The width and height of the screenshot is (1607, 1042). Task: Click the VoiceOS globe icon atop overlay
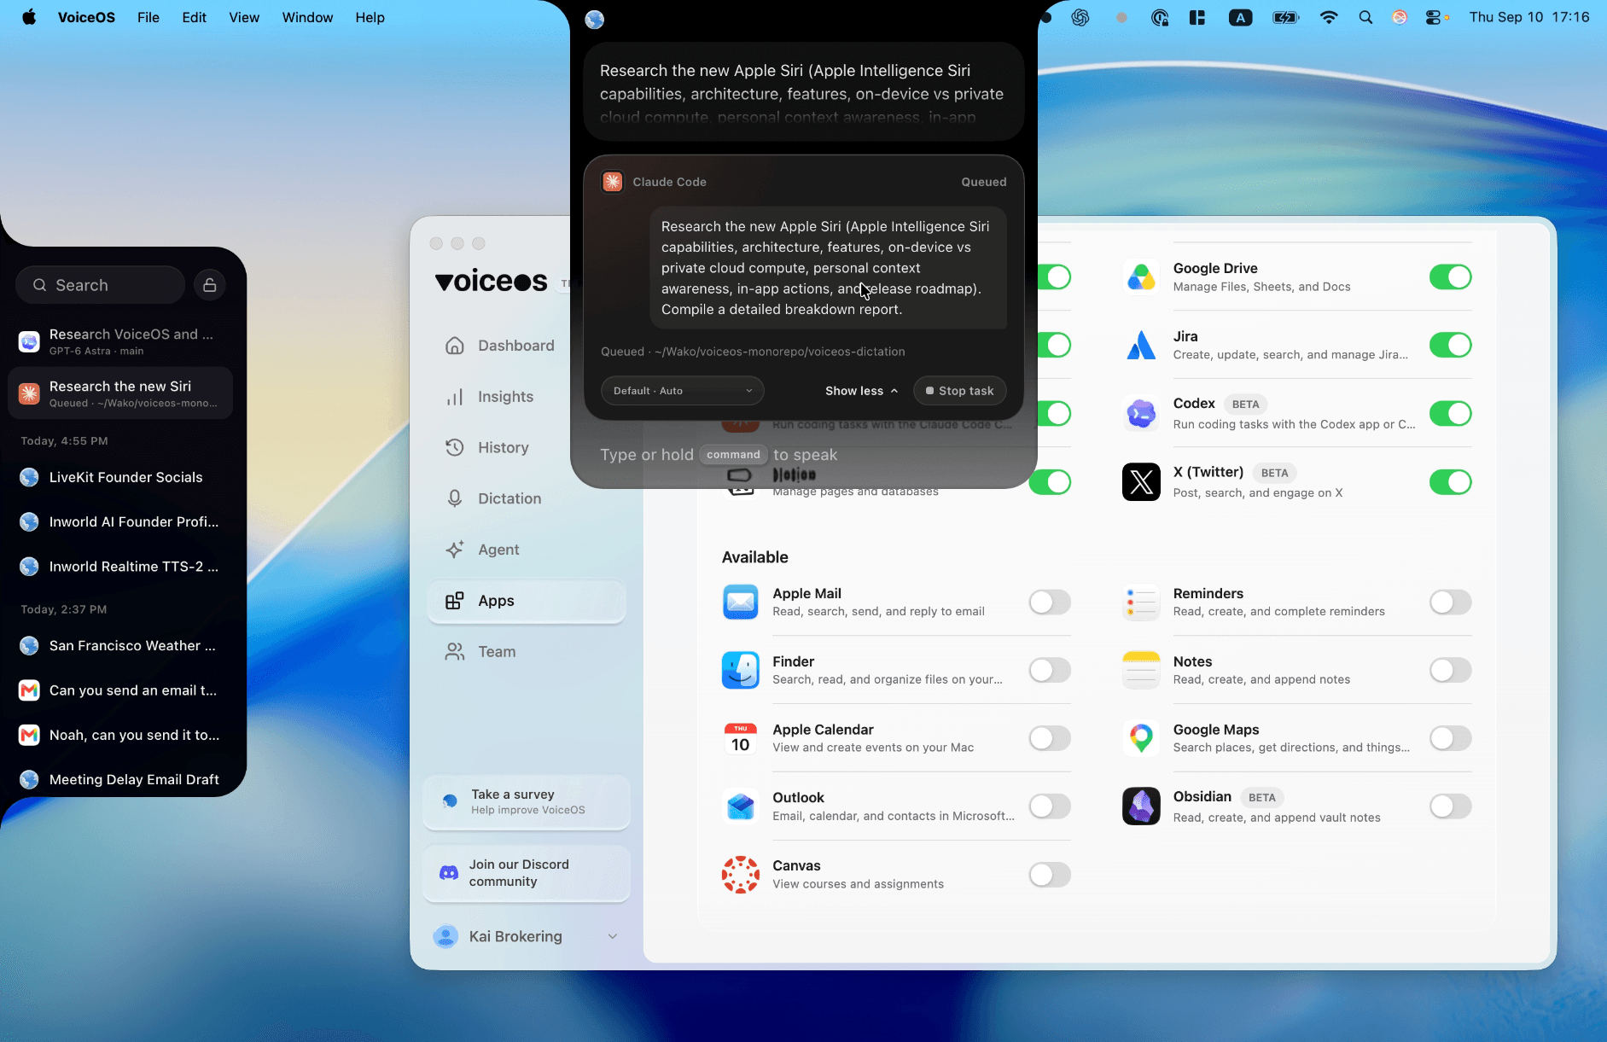click(x=595, y=20)
